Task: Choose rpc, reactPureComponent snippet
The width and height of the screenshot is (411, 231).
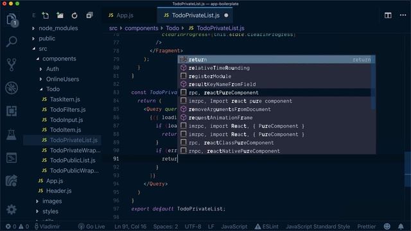Action: [274, 92]
